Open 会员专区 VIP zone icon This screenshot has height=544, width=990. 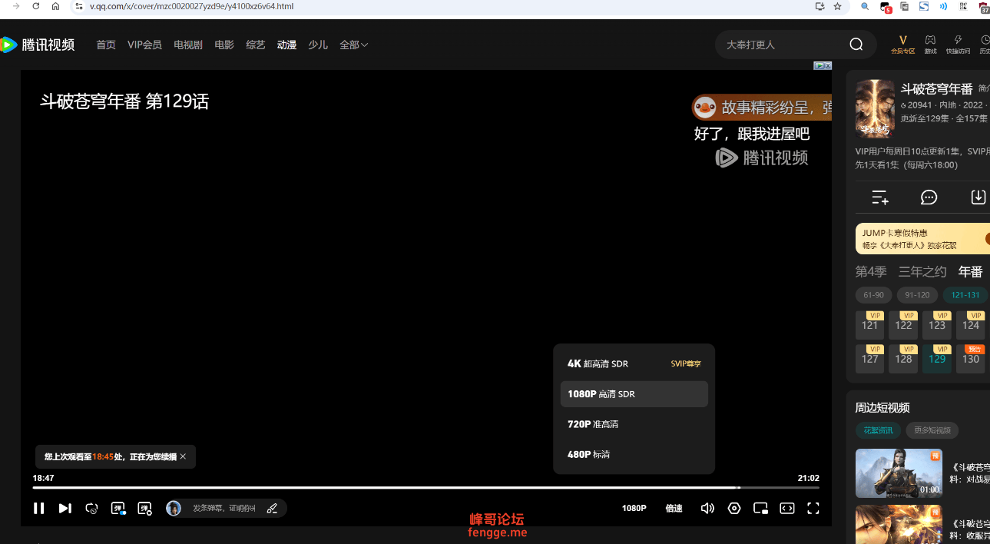(x=903, y=44)
